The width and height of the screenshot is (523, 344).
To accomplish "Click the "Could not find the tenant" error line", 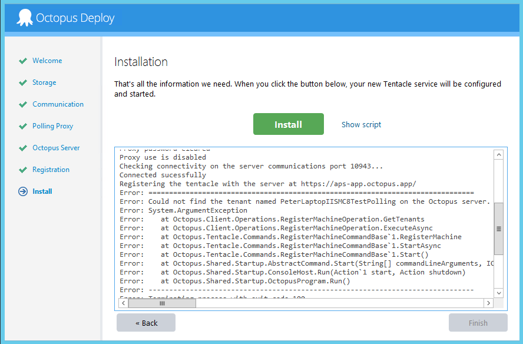I will (305, 201).
